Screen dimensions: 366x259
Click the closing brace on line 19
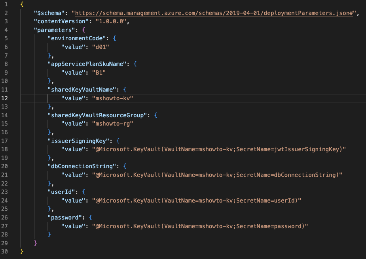[x=49, y=158]
